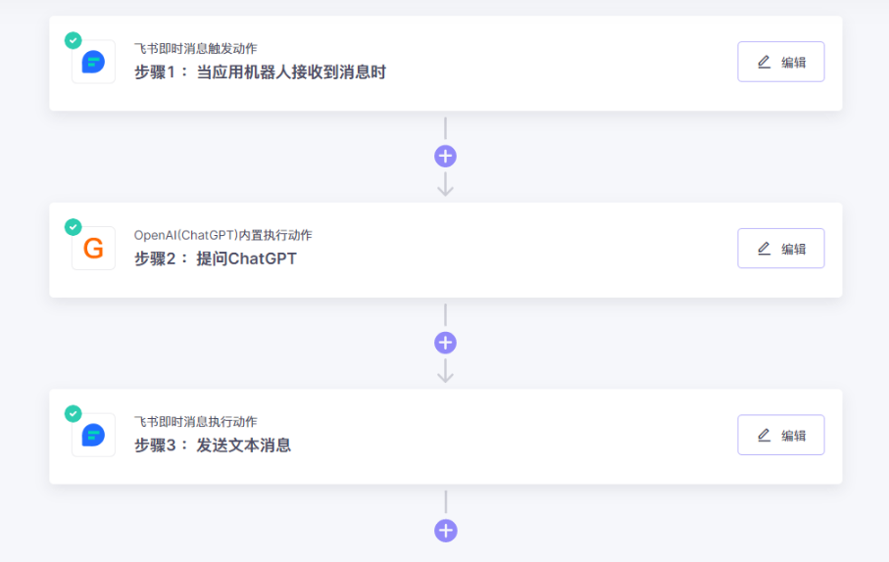
Task: Click the green checkmark badge on step 1
Action: click(74, 40)
